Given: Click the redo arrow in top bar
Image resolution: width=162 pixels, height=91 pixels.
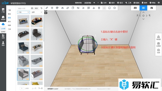Looking at the screenshot, I should click(98, 3).
